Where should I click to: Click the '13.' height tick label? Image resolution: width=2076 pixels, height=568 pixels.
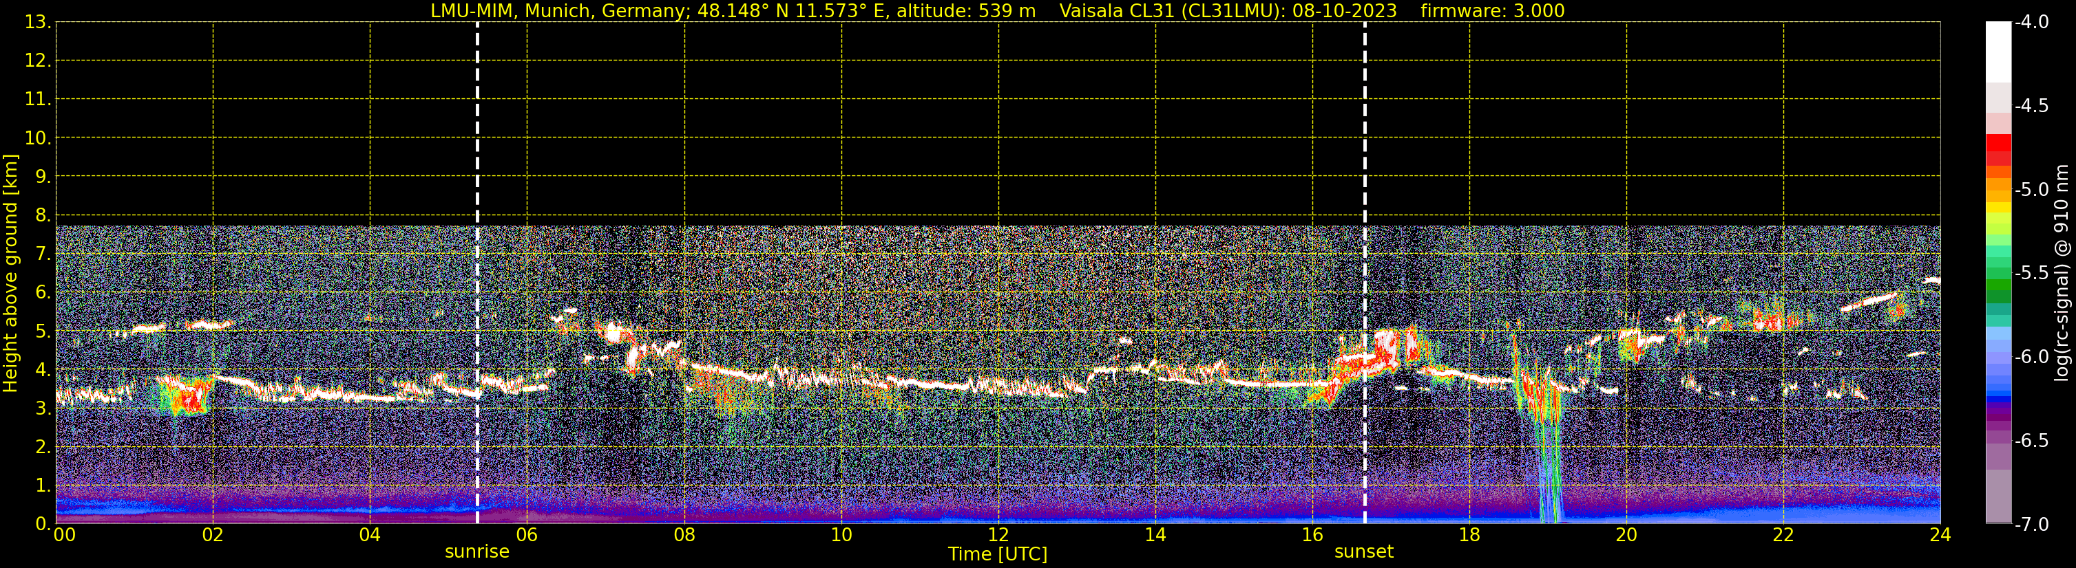pos(38,22)
